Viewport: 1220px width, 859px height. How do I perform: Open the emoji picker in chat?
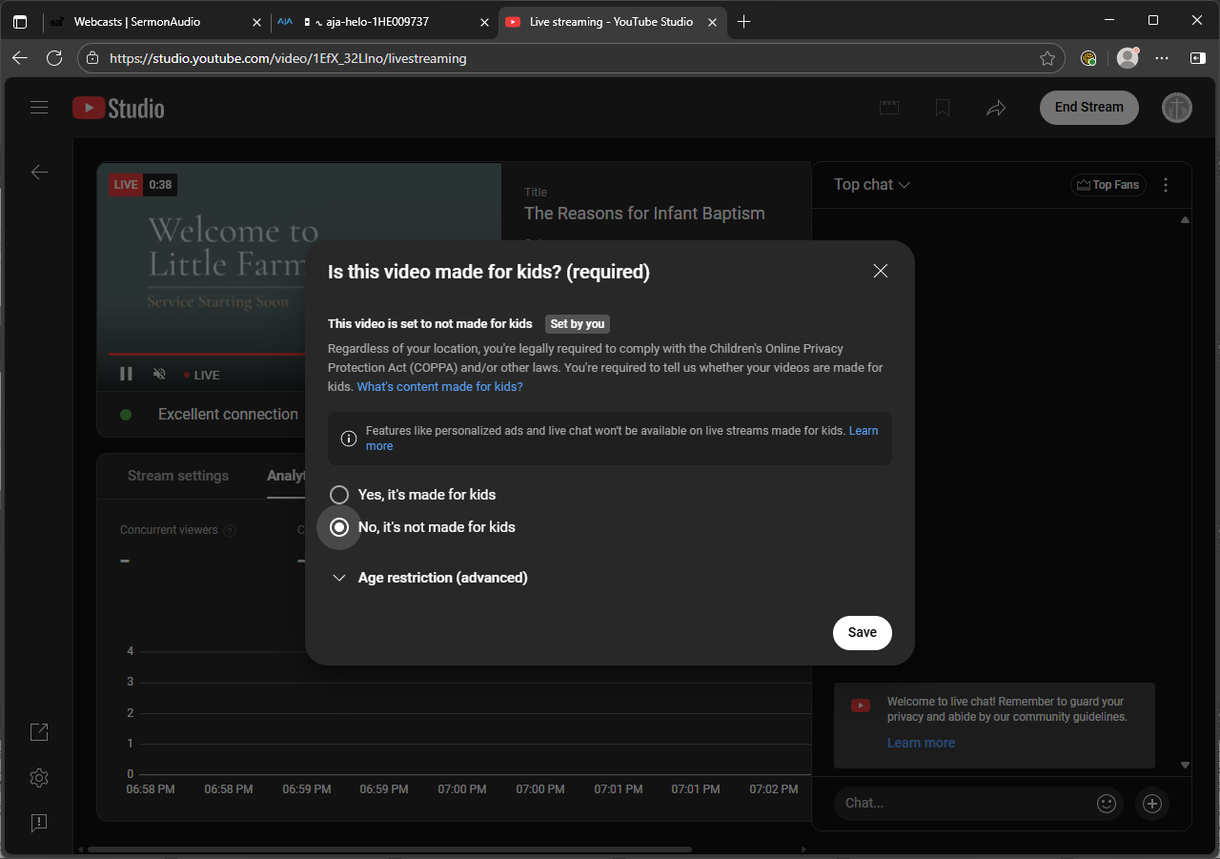1107,804
